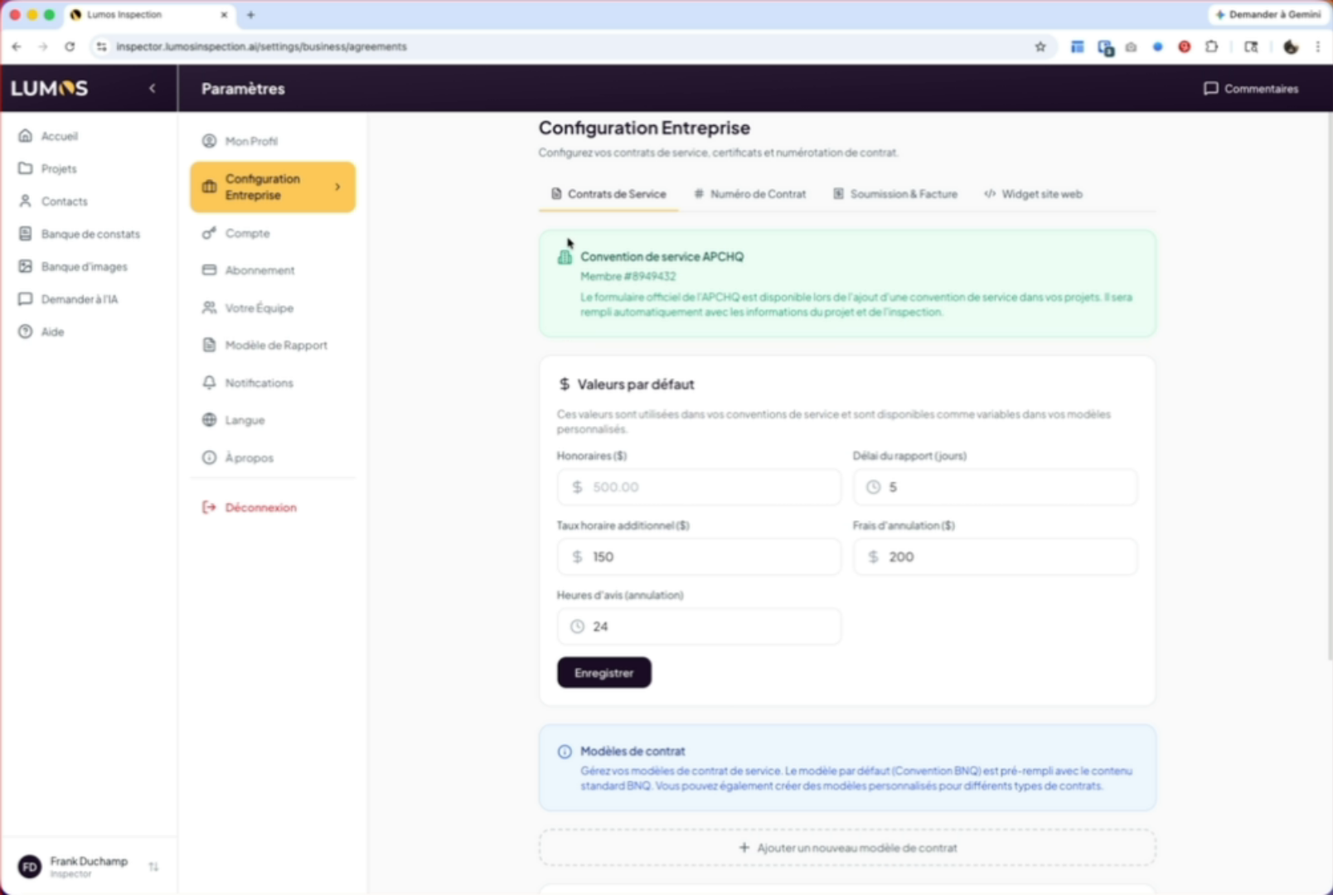Open the Aide help page
Image resolution: width=1333 pixels, height=895 pixels.
point(52,331)
